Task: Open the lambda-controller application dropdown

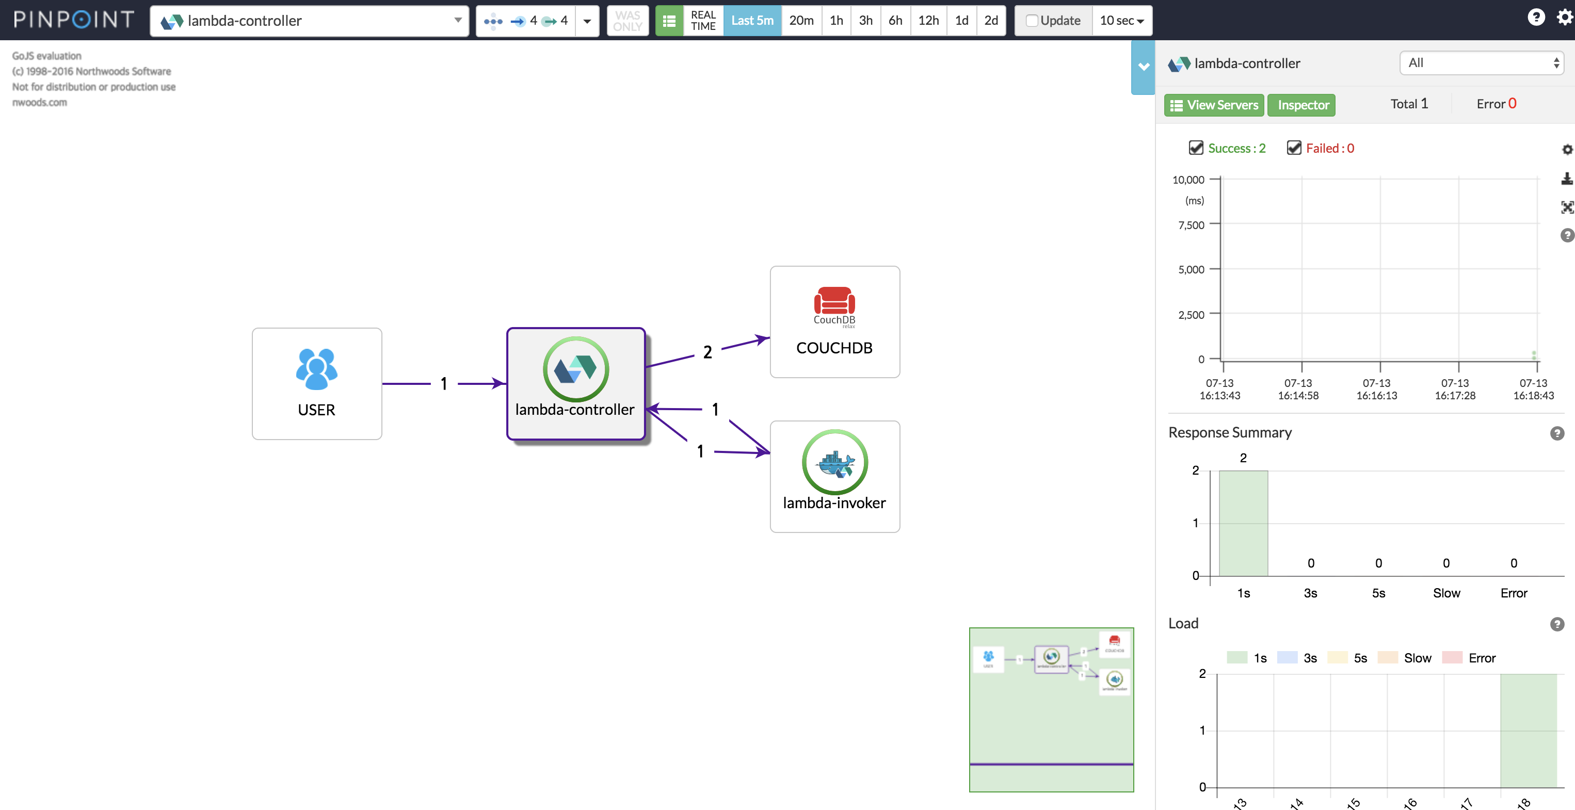Action: coord(309,21)
